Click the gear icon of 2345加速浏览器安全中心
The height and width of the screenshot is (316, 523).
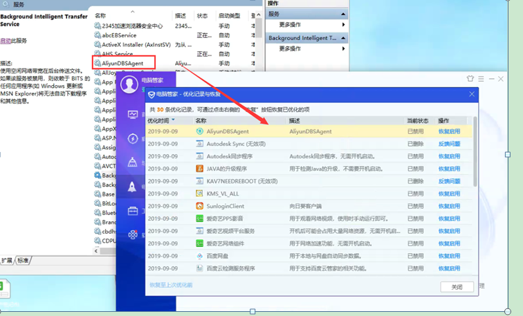98,26
